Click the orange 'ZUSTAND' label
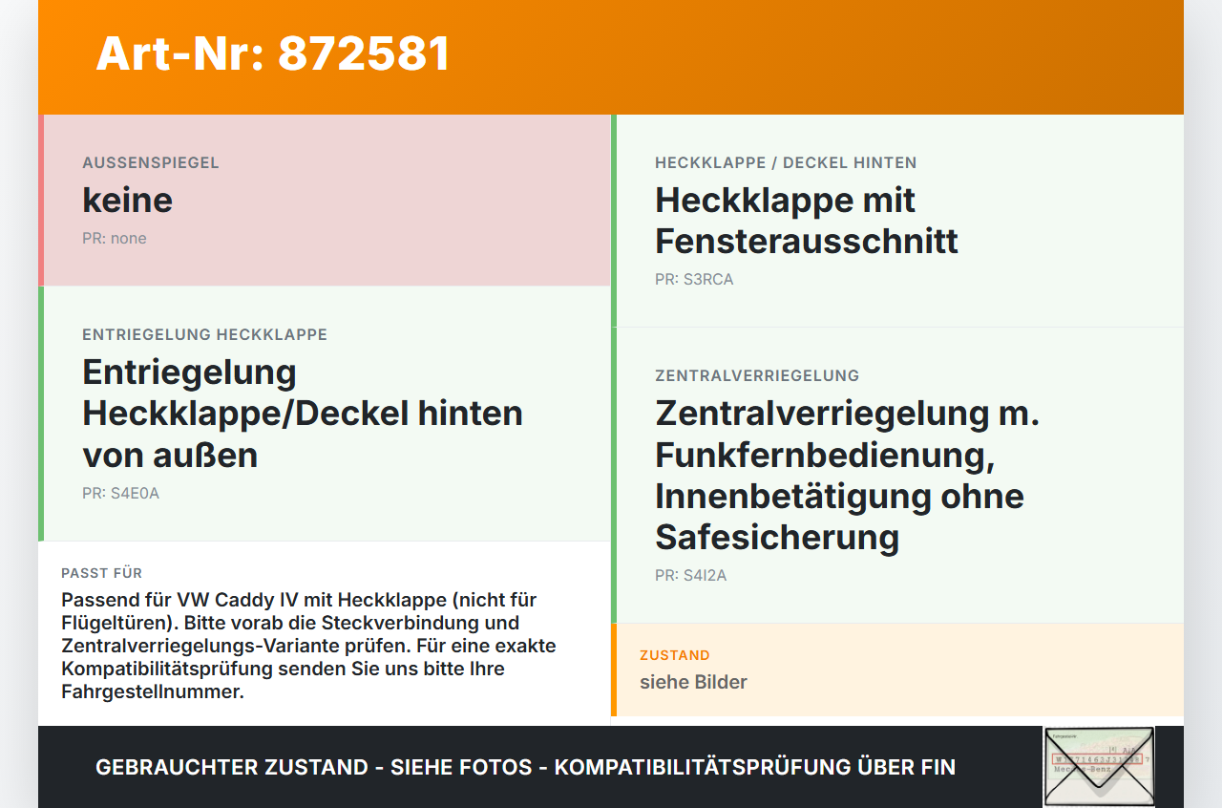1222x808 pixels. click(675, 655)
